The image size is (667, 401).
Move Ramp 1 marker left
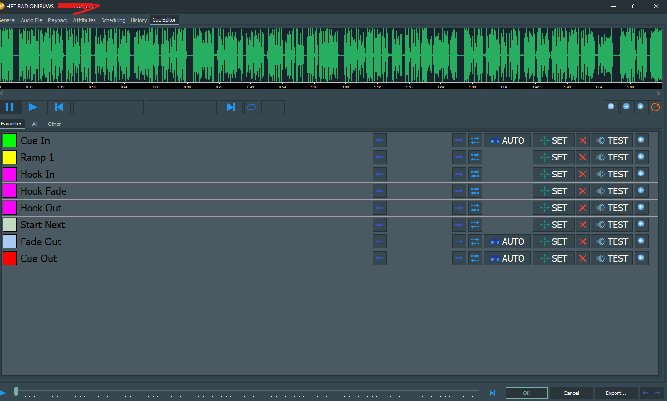tap(380, 157)
